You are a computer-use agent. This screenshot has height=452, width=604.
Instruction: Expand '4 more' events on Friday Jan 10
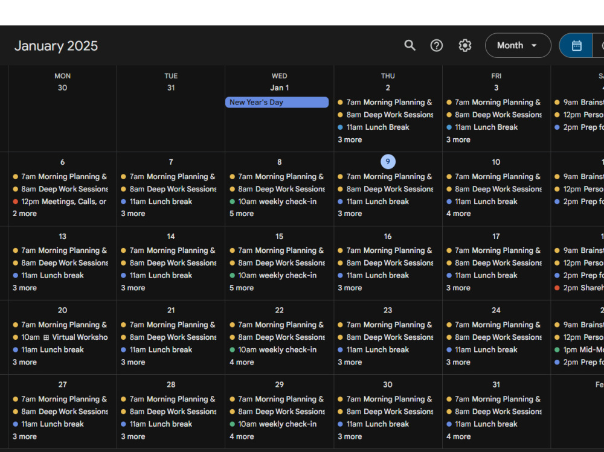458,214
